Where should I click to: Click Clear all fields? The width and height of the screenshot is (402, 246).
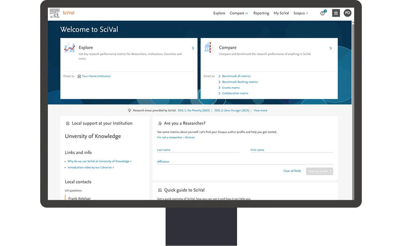292,171
